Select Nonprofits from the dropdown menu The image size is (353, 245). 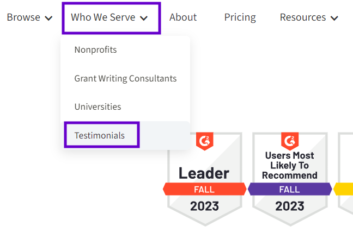tap(96, 50)
